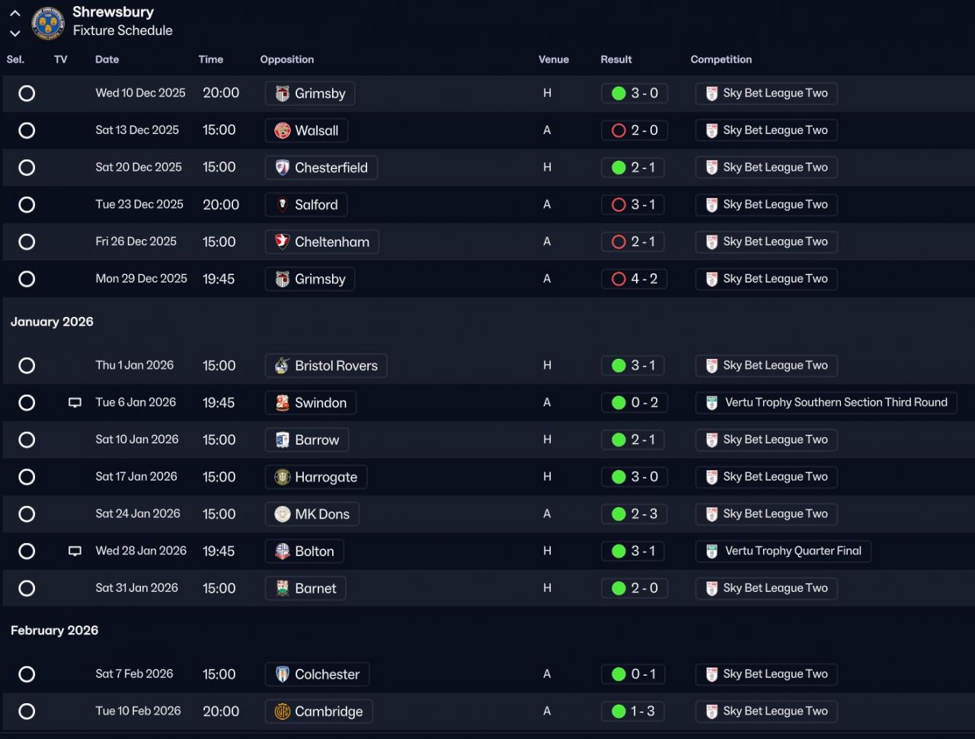This screenshot has height=739, width=975.
Task: Click TV broadcast icon for Bolton match
Action: tap(75, 552)
